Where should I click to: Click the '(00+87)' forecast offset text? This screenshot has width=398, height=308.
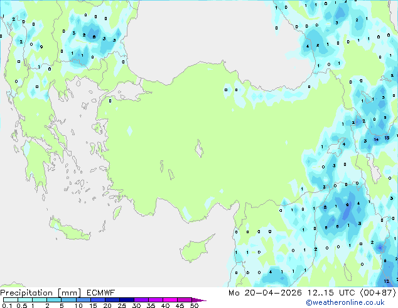[378, 293]
